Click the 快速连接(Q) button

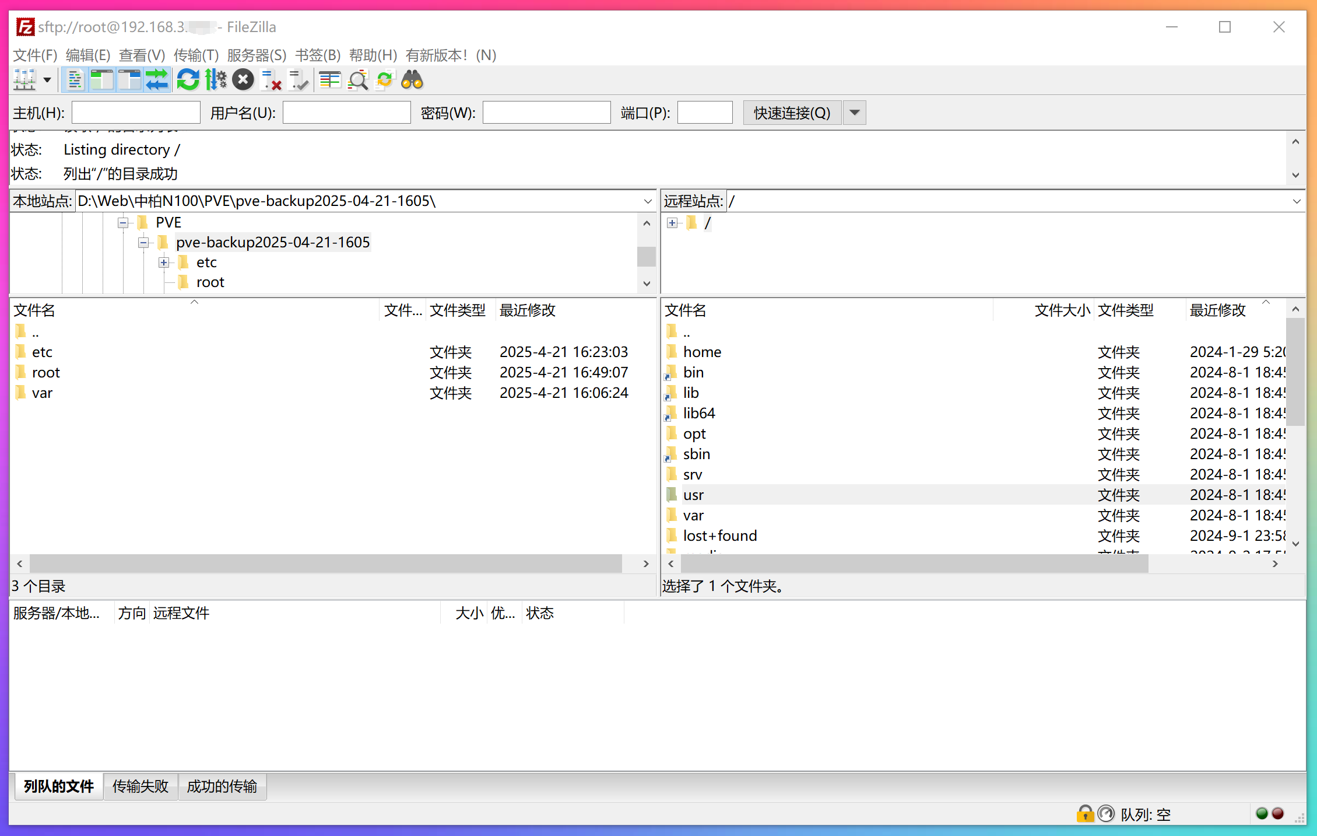pos(791,112)
